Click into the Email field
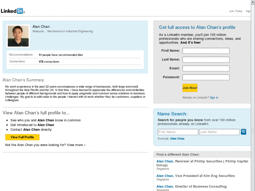255x191 pixels. click(206, 68)
